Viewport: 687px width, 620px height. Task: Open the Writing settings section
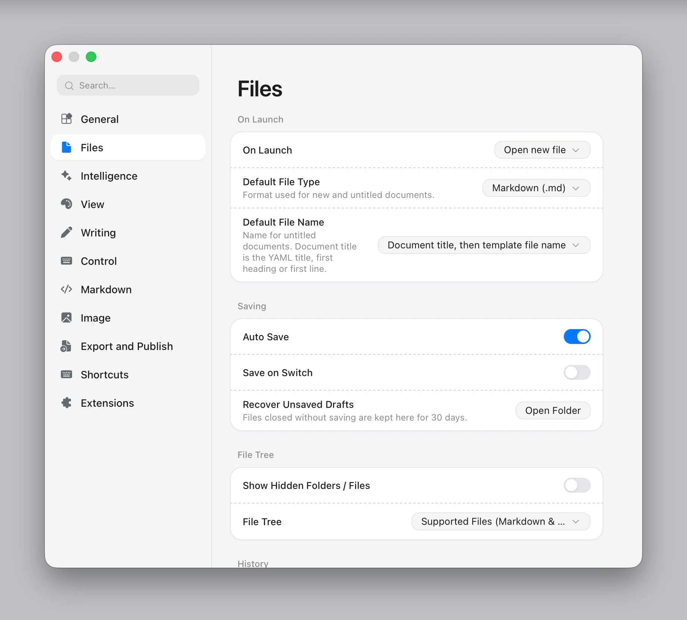(x=128, y=233)
